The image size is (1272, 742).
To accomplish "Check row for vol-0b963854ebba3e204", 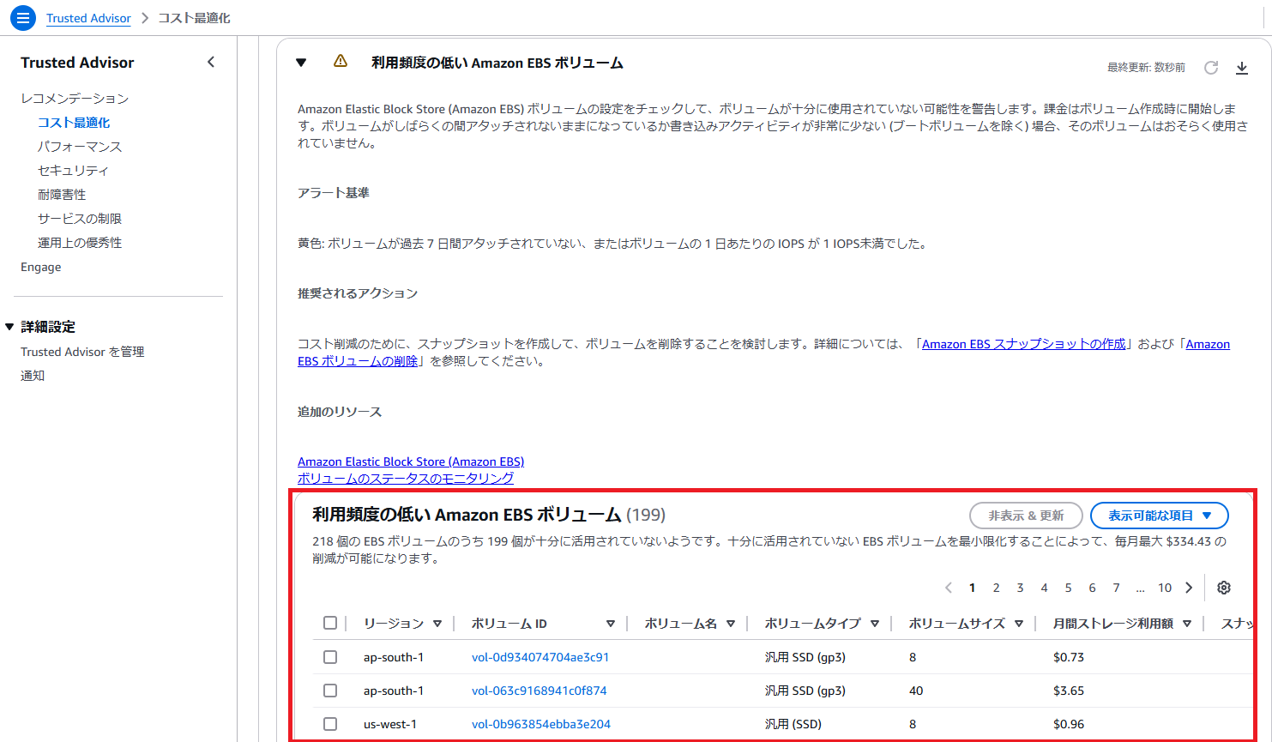I will tap(330, 724).
